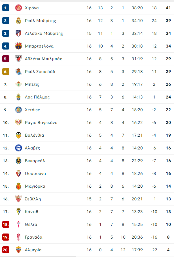174x257 pixels.
Task: Open the Οσασούνα team link
Action: [35, 174]
